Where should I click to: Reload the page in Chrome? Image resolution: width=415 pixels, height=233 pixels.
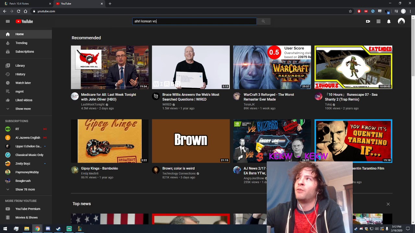18,11
